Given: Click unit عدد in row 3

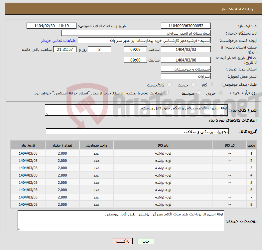Looking at the screenshot, I should (96, 168).
